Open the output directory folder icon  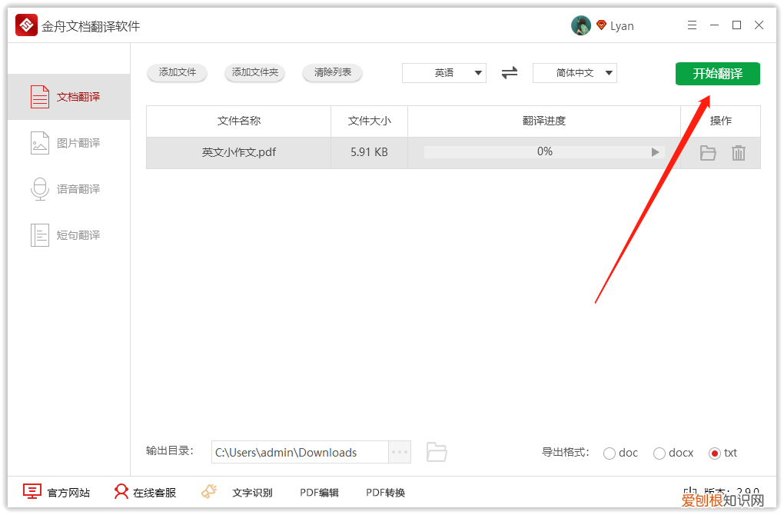point(437,452)
